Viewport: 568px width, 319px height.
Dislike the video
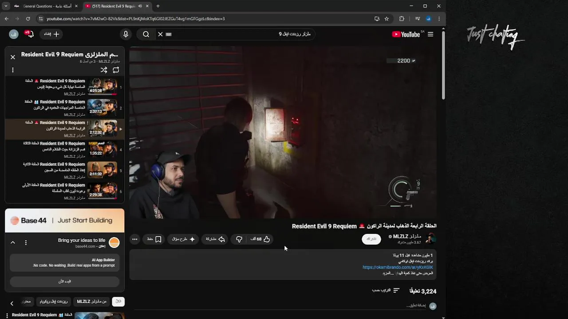tap(239, 239)
